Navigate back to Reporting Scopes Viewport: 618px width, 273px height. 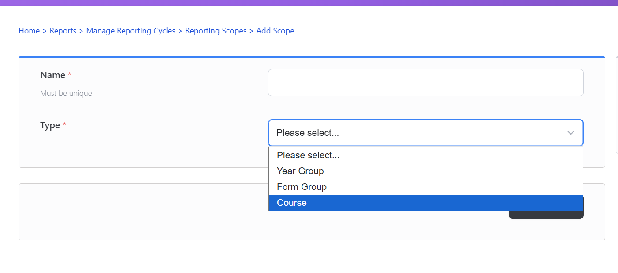click(216, 31)
